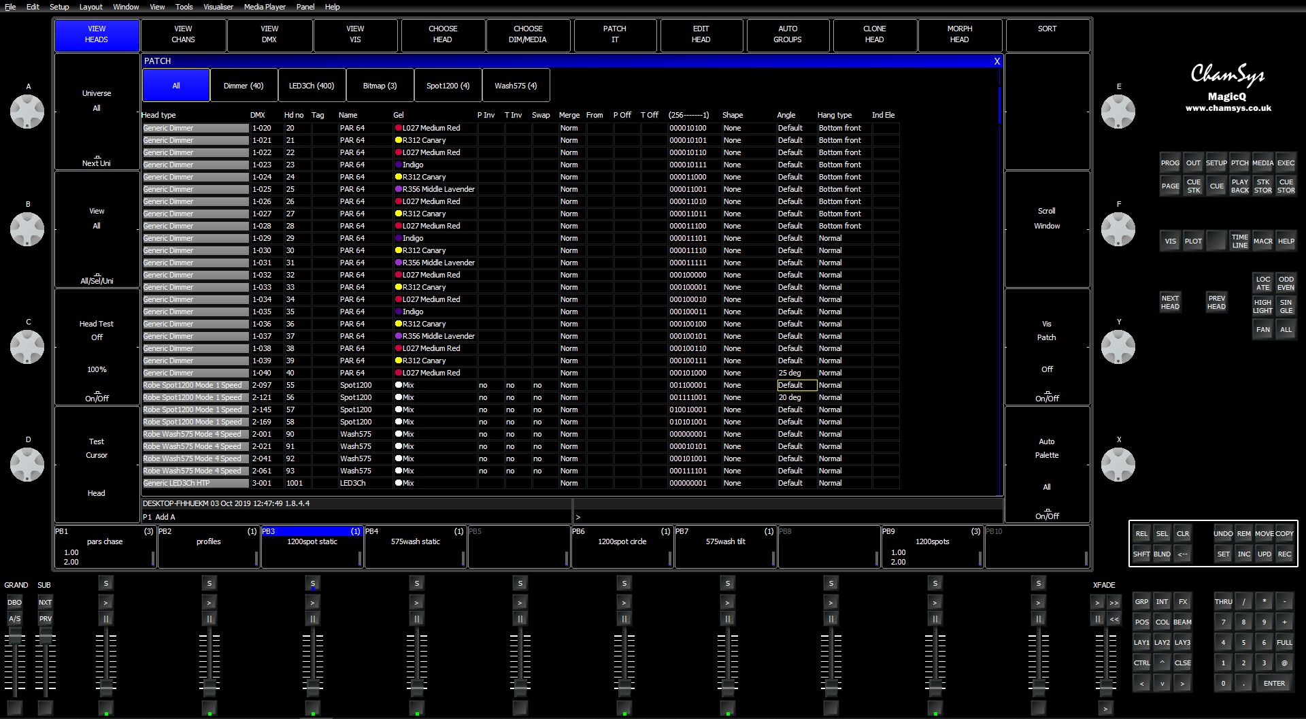This screenshot has height=719, width=1306.
Task: Click the AUTO GROUPS soft button
Action: pyautogui.click(x=788, y=34)
